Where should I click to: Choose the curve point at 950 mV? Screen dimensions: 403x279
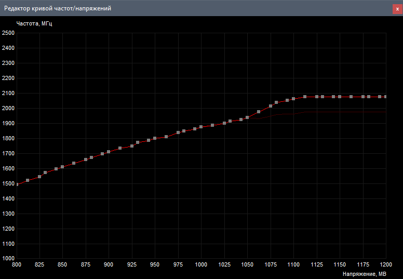[x=155, y=138]
